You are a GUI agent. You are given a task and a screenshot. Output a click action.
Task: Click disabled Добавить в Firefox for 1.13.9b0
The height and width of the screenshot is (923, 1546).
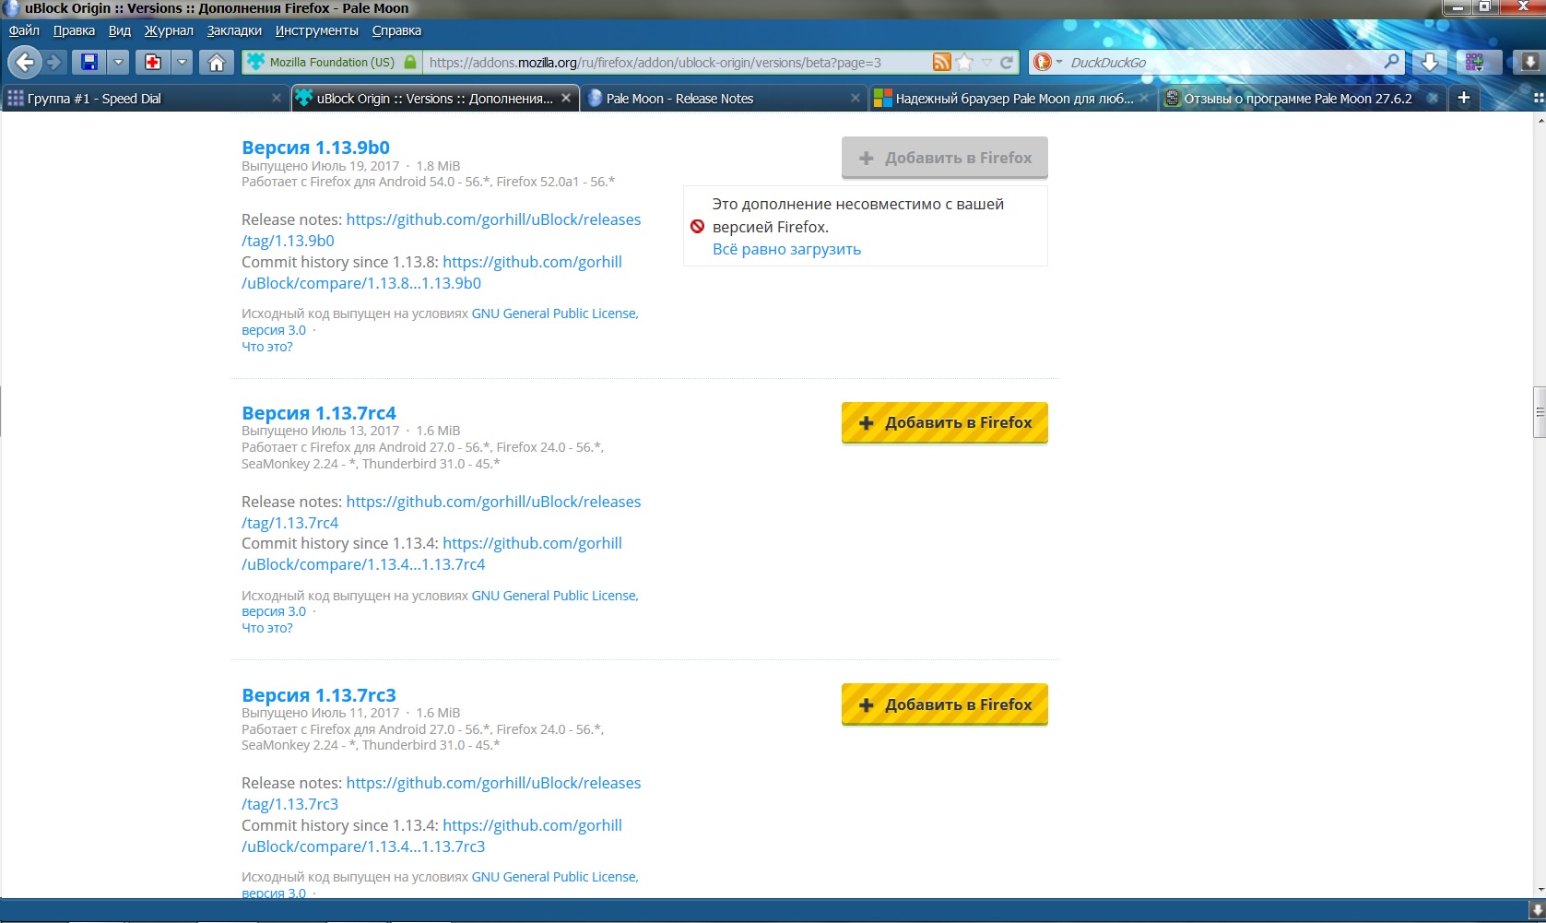(944, 158)
